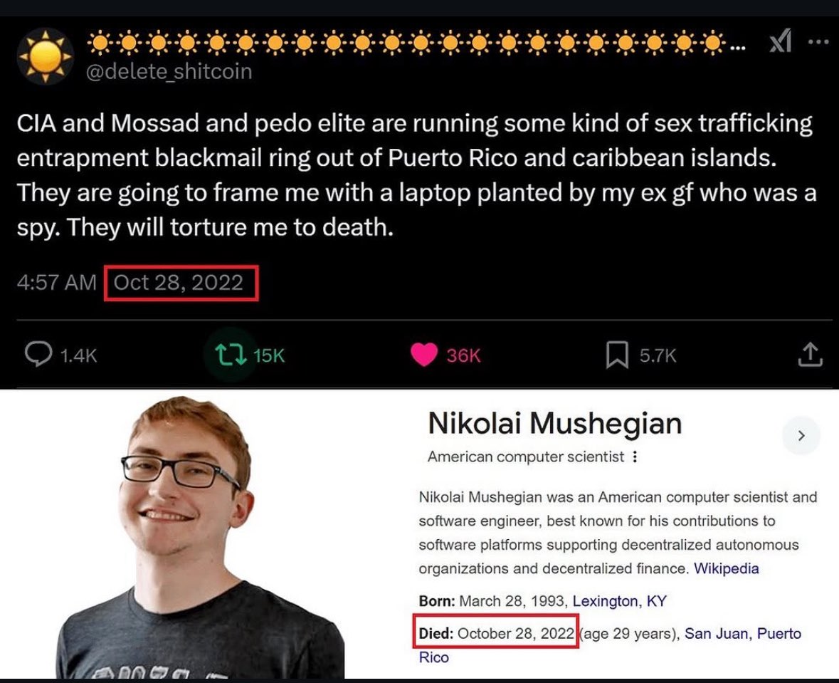Image resolution: width=839 pixels, height=683 pixels.
Task: Click the Nikolai Mushegian name heading
Action: 555,423
